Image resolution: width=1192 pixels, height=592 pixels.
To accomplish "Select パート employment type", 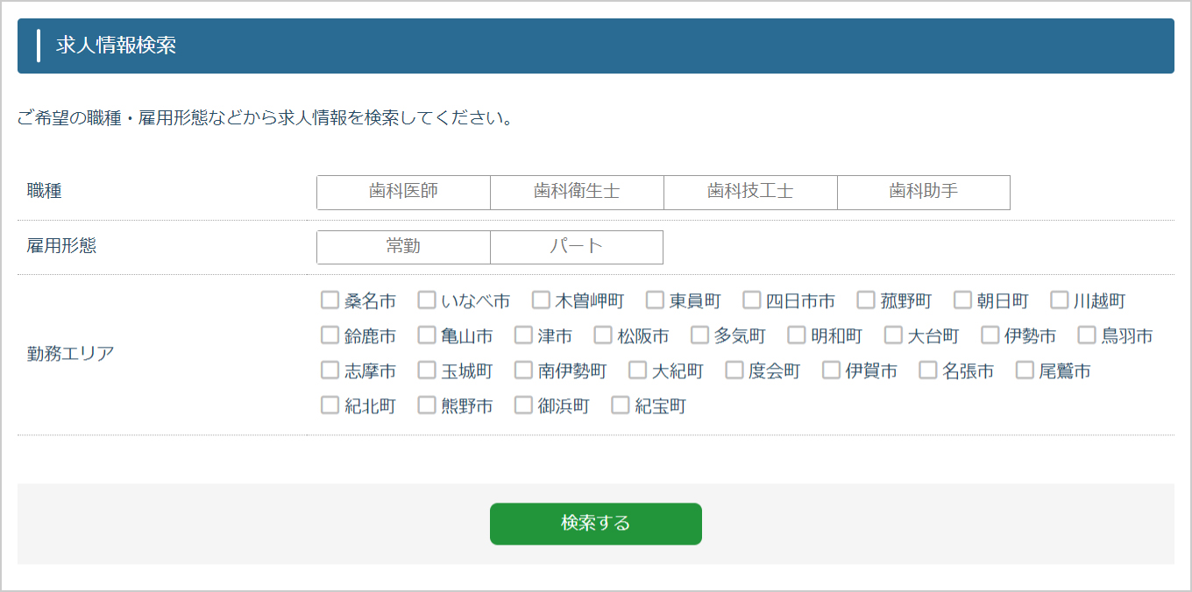I will click(577, 246).
